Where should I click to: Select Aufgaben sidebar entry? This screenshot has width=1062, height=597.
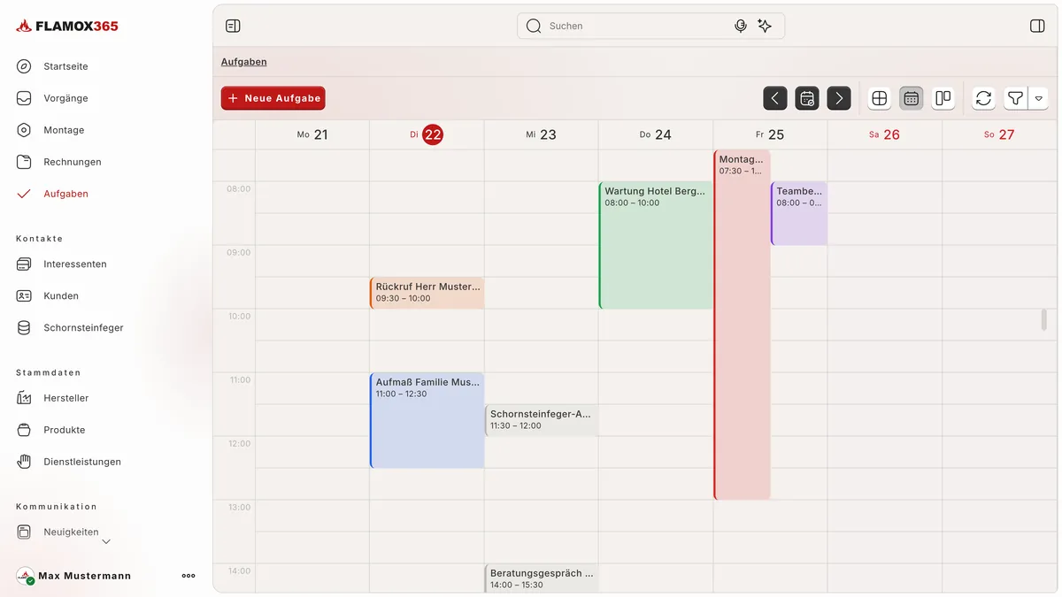tap(65, 194)
